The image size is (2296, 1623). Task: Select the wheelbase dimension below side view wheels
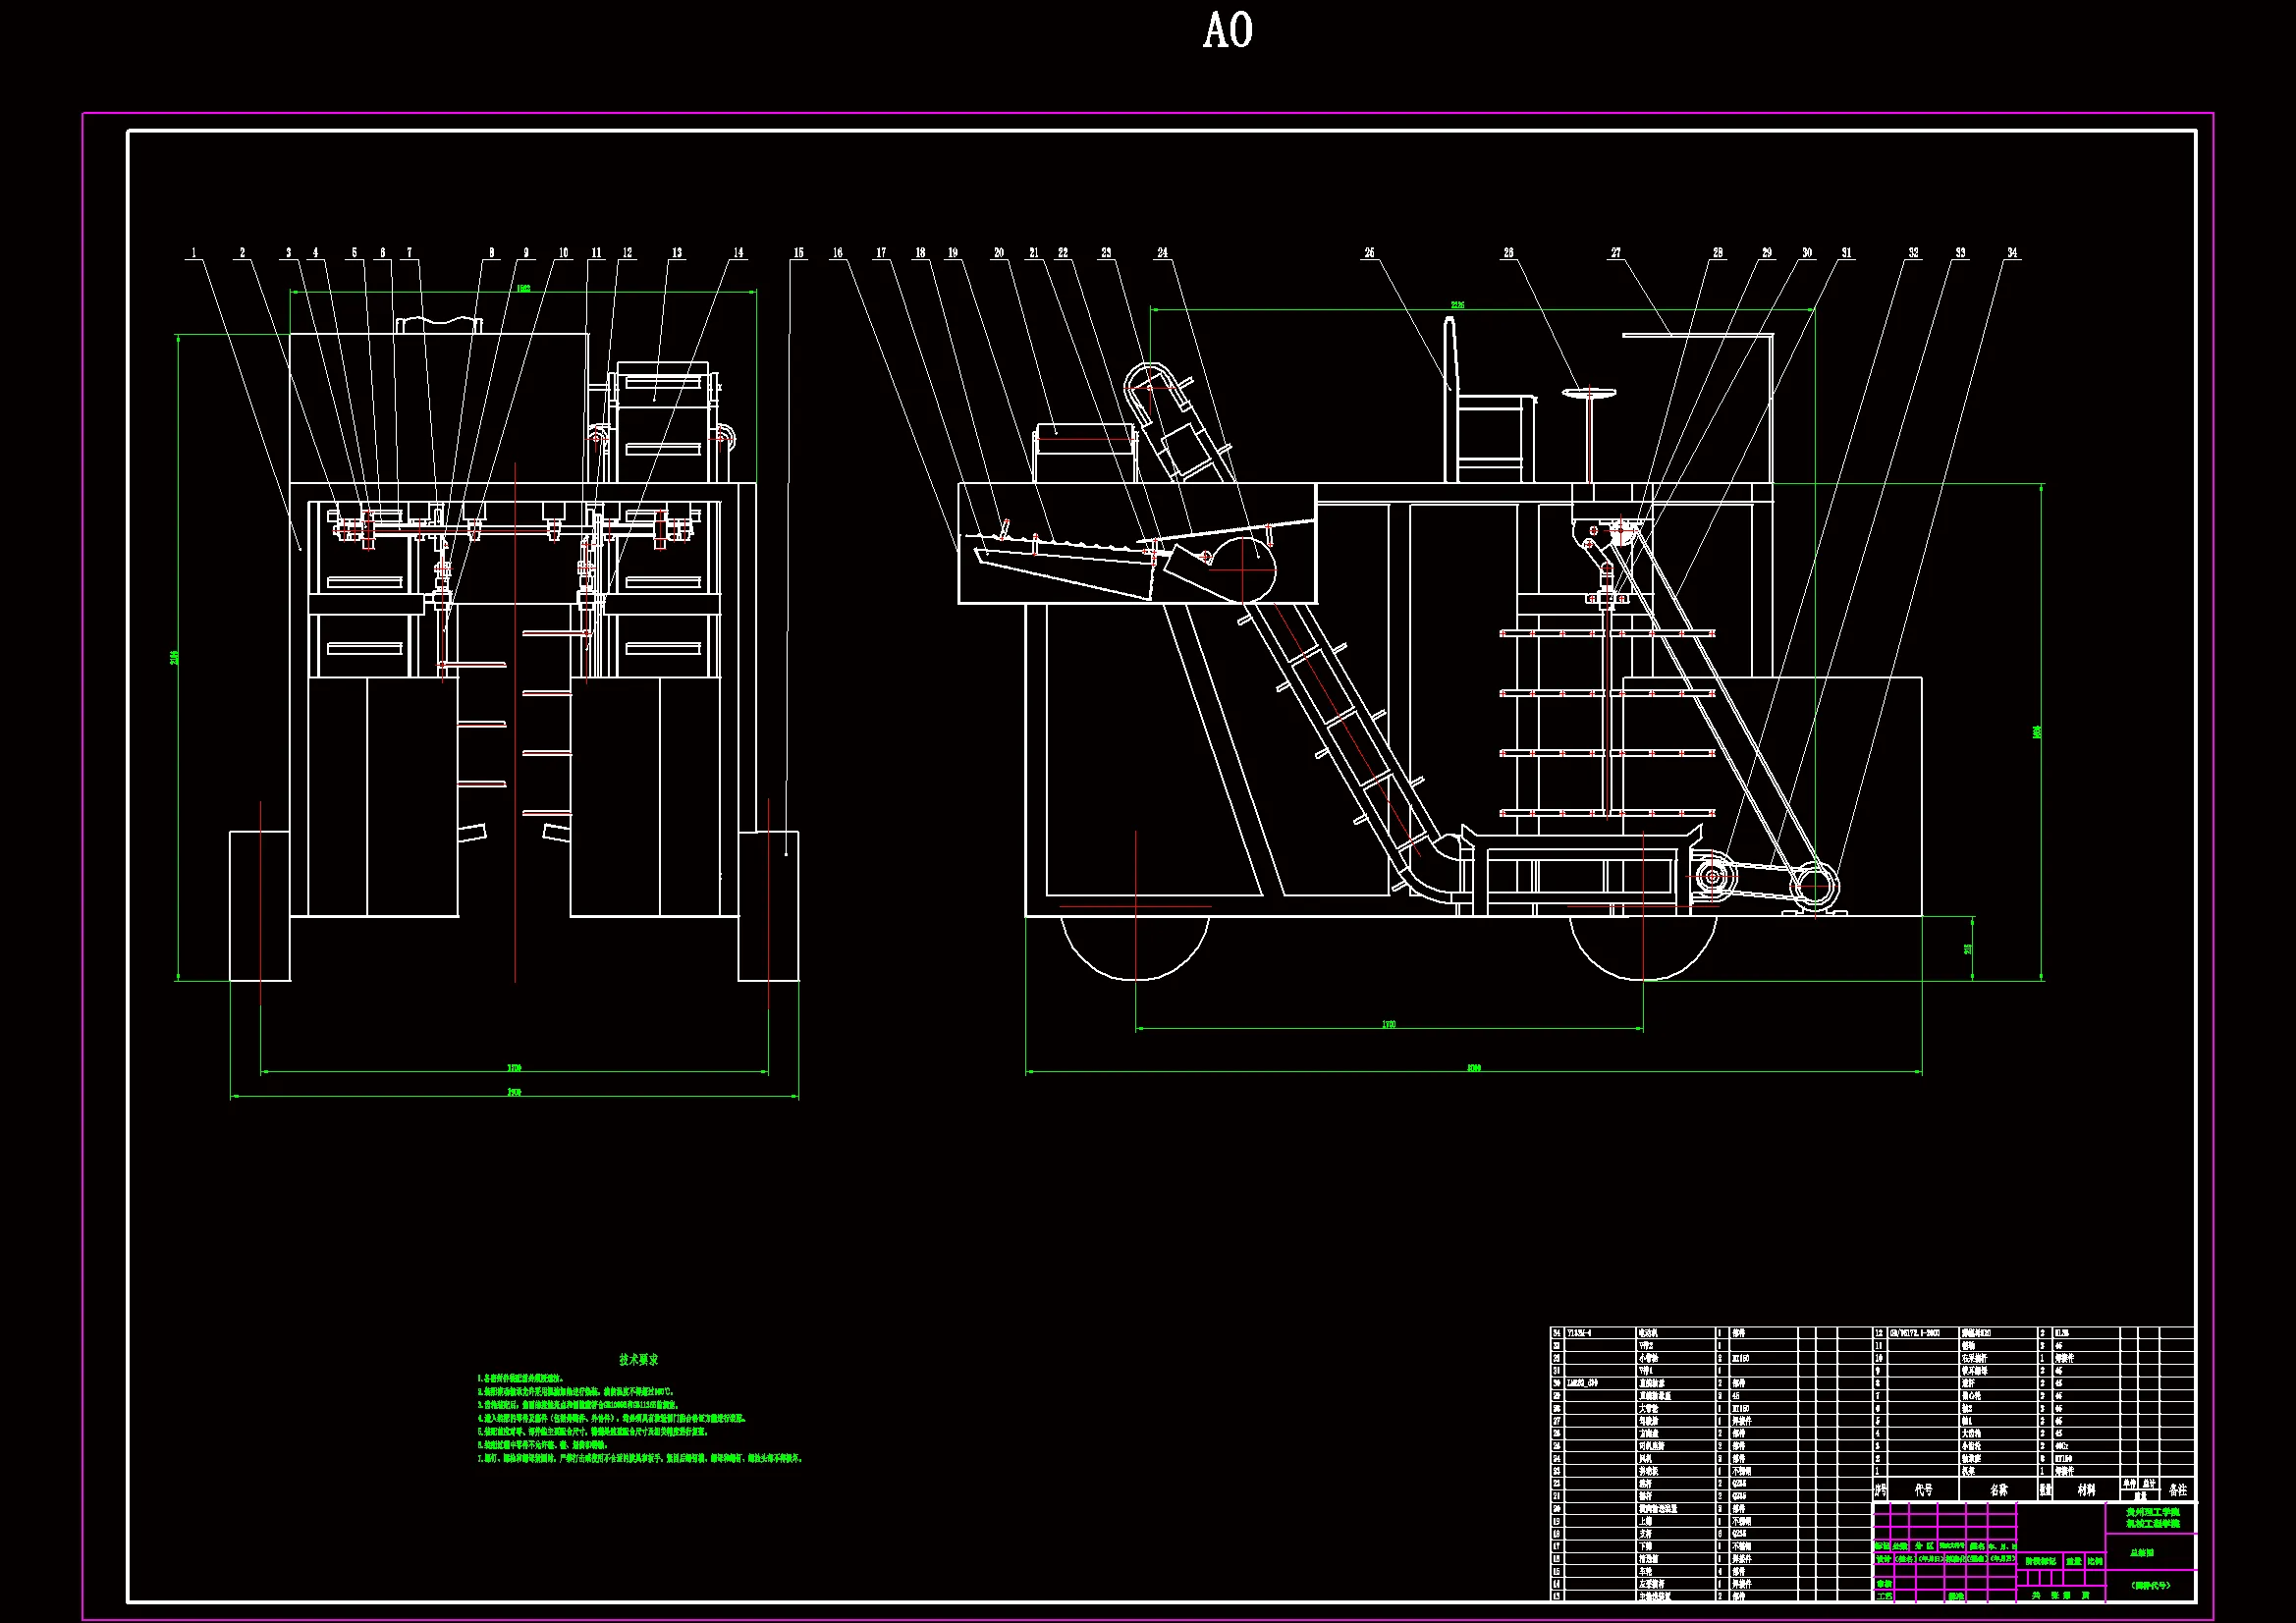pyautogui.click(x=1389, y=1026)
